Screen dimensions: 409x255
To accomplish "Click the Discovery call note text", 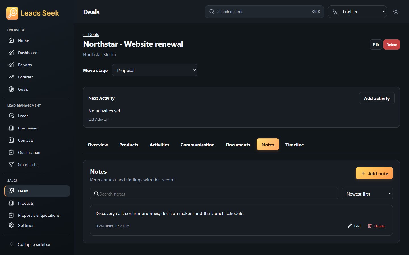I will pos(170,213).
